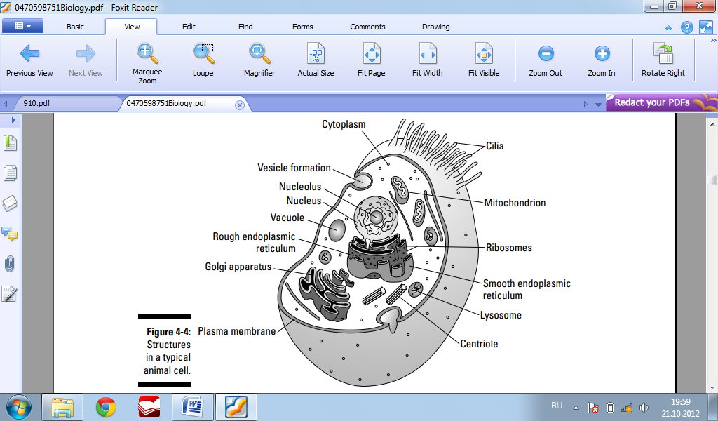Switch to the Forms tab
This screenshot has height=421, width=718.
(x=303, y=27)
